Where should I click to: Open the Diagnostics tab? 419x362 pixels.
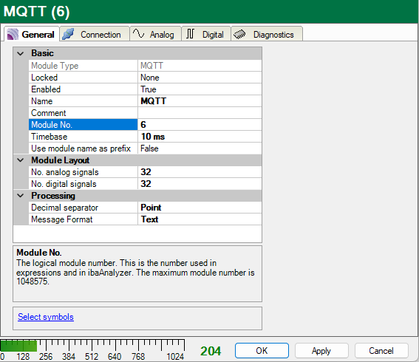coord(267,34)
